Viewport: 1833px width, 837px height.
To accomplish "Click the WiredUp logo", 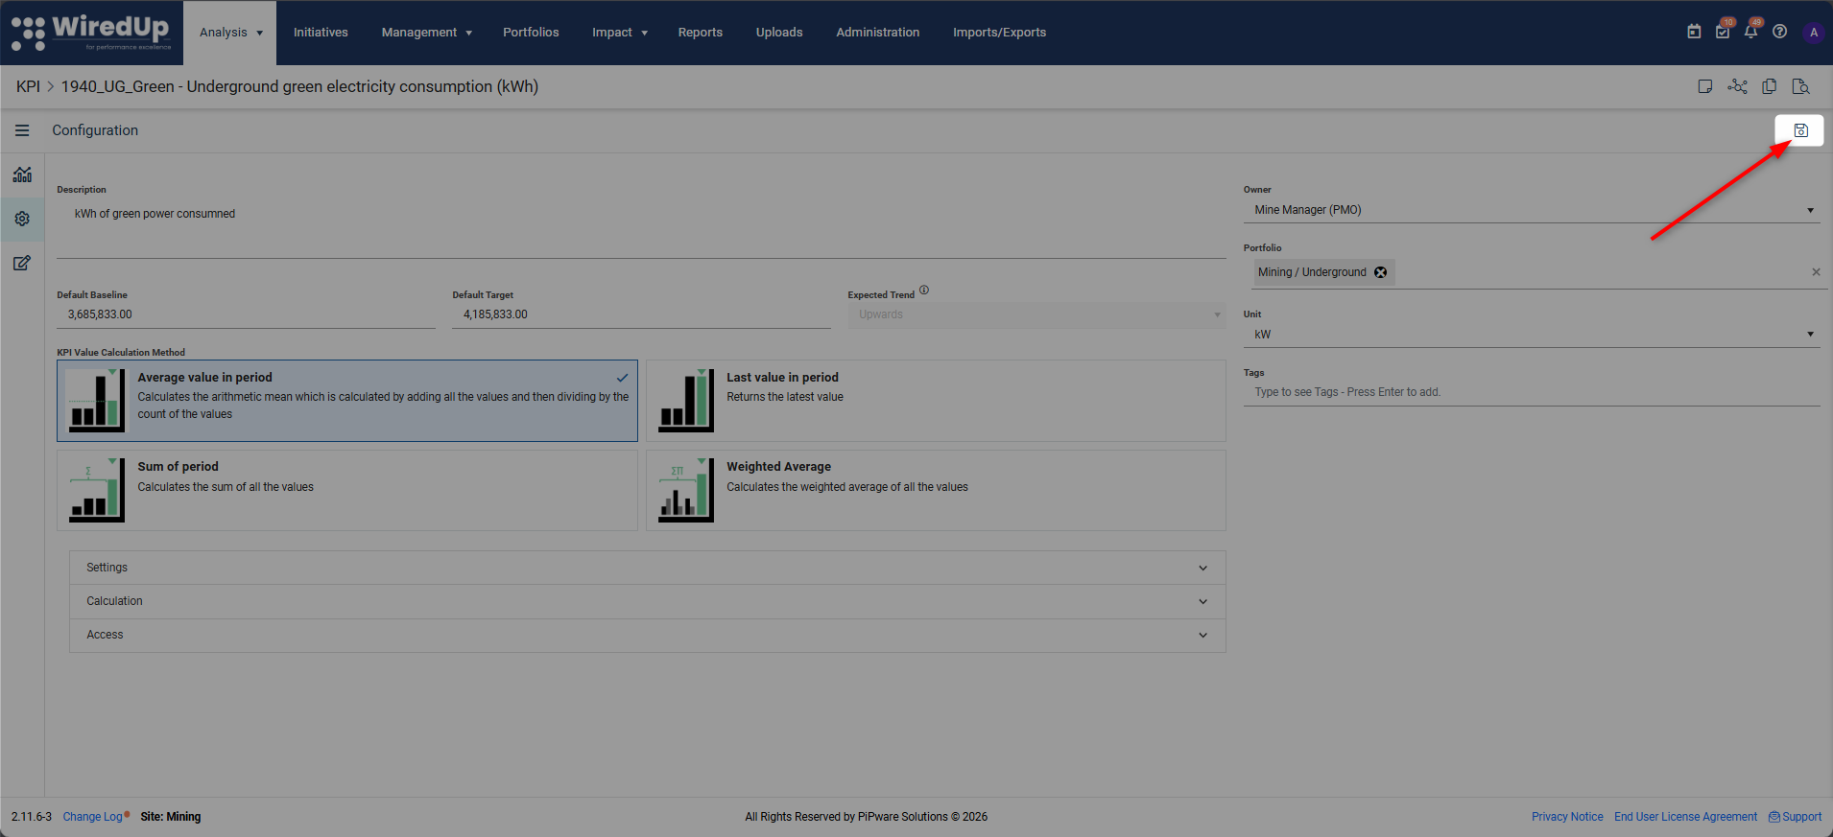I will tap(90, 32).
